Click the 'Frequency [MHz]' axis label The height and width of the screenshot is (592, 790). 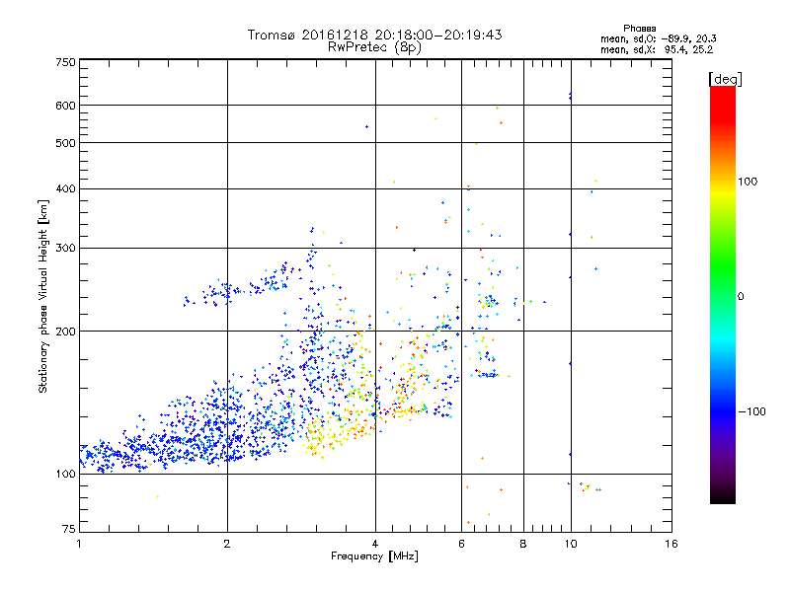(x=374, y=556)
